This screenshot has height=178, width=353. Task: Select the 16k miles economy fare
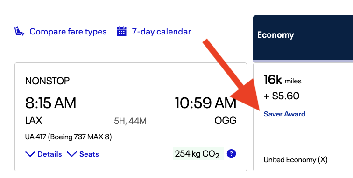pyautogui.click(x=282, y=80)
